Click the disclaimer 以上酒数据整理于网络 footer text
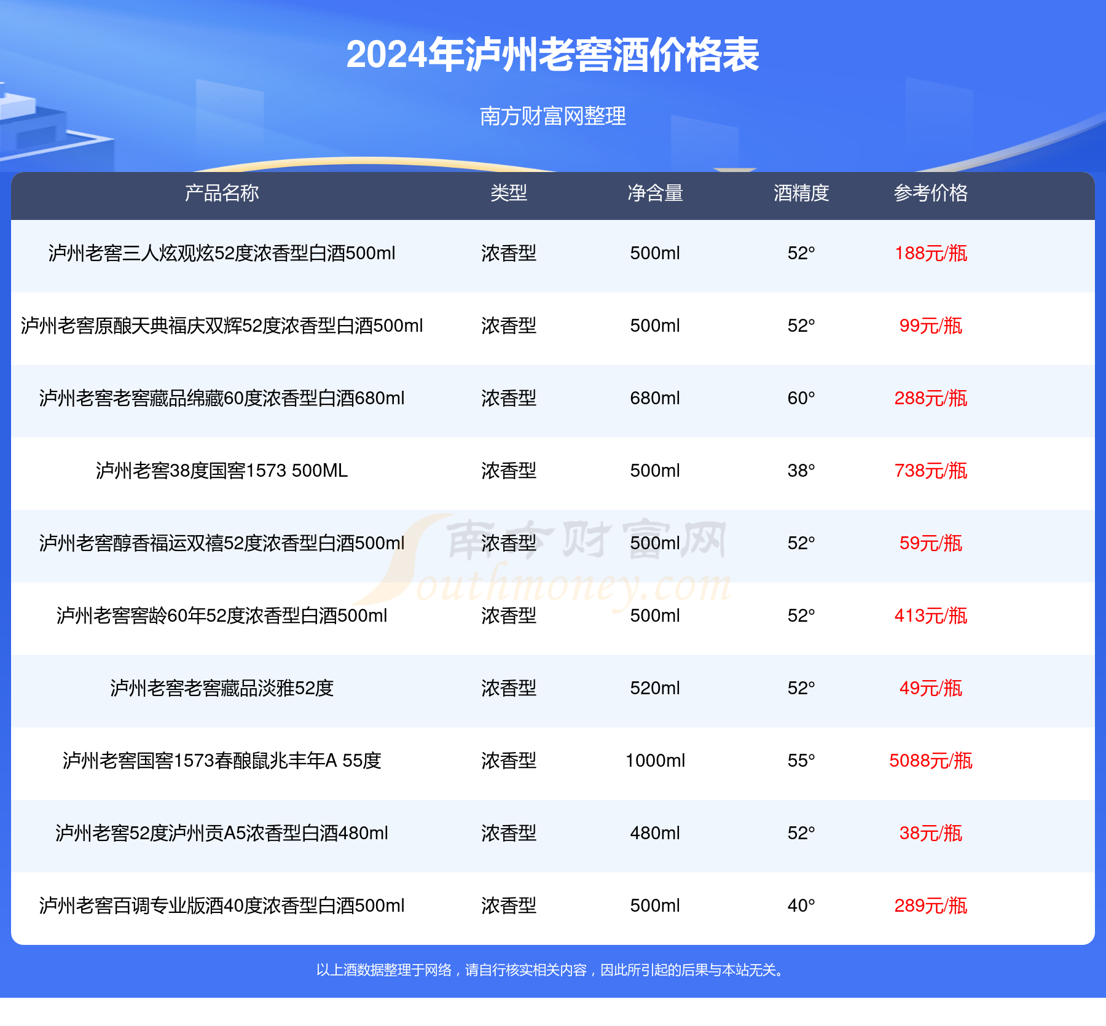1106x1026 pixels. 552,970
